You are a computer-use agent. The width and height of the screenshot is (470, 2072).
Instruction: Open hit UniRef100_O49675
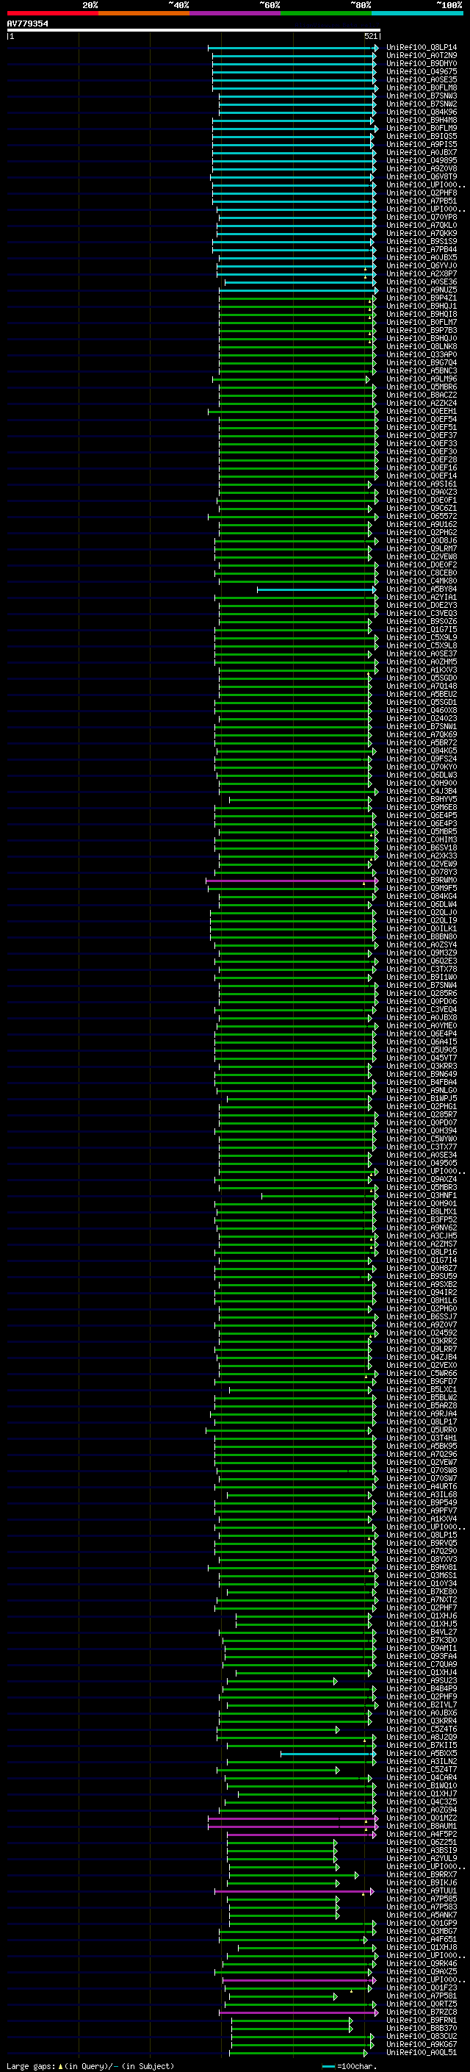[422, 71]
